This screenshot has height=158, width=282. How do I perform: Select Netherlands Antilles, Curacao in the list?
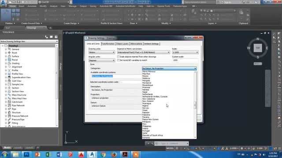click(x=155, y=97)
